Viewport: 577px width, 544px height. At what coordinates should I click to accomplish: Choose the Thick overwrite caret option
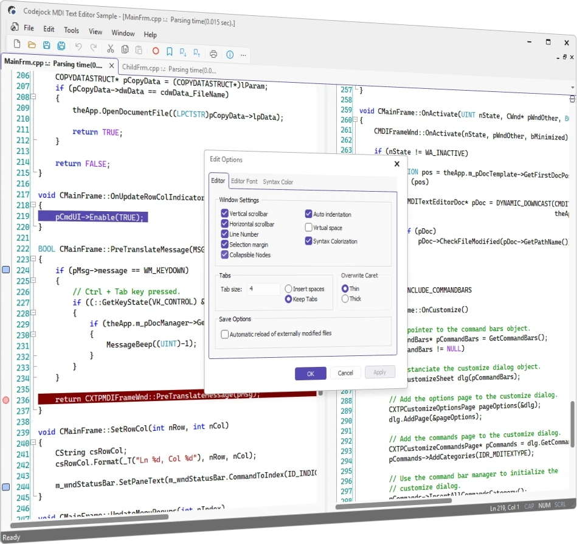345,299
